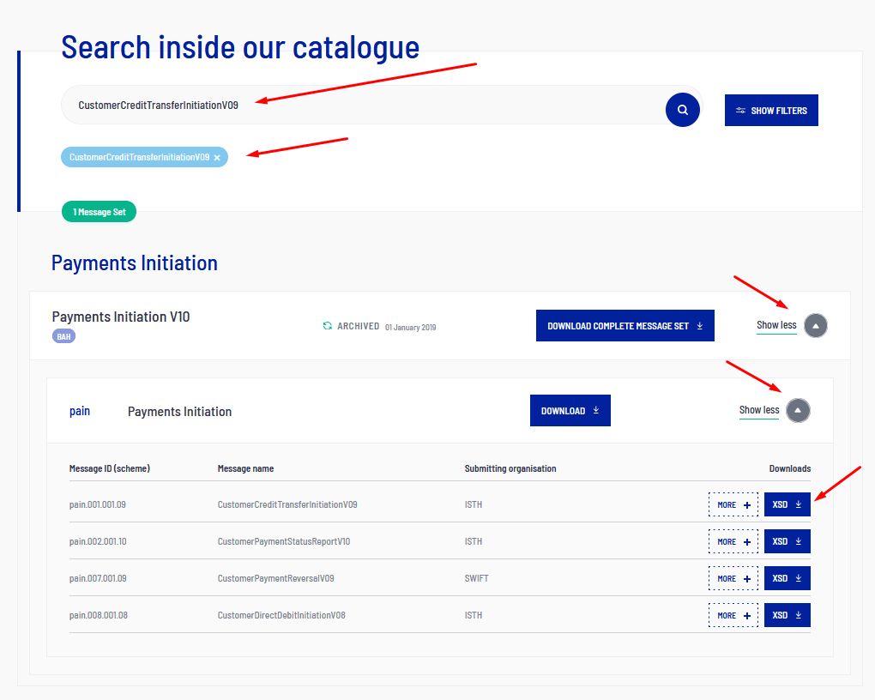Download complete message set for Payments Initiation V10
Viewport: 875px width, 700px height.
pos(625,325)
